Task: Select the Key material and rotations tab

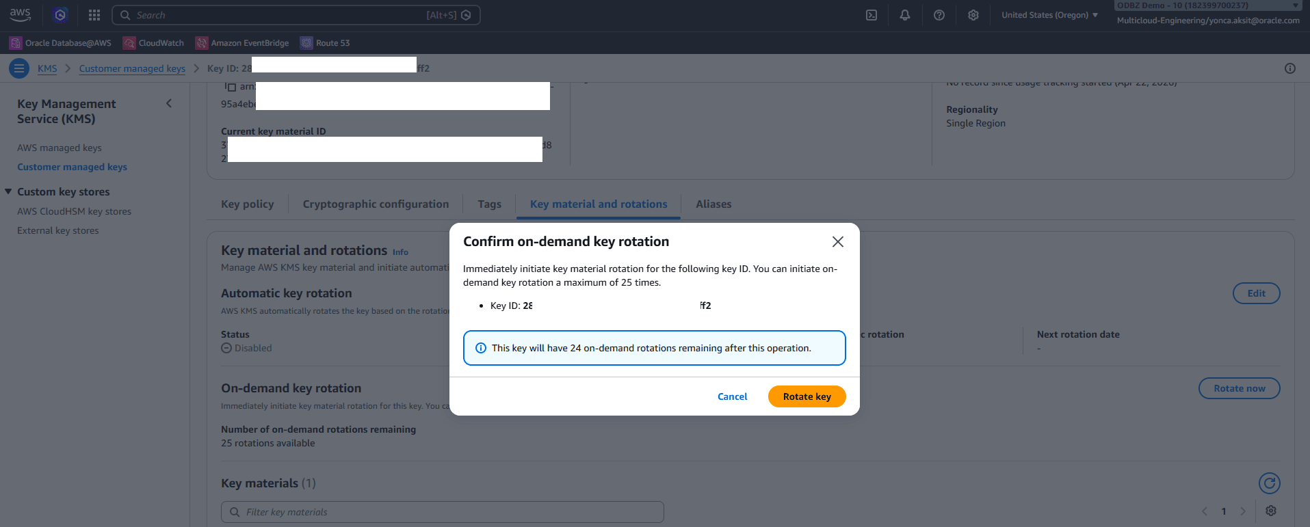Action: pos(599,204)
